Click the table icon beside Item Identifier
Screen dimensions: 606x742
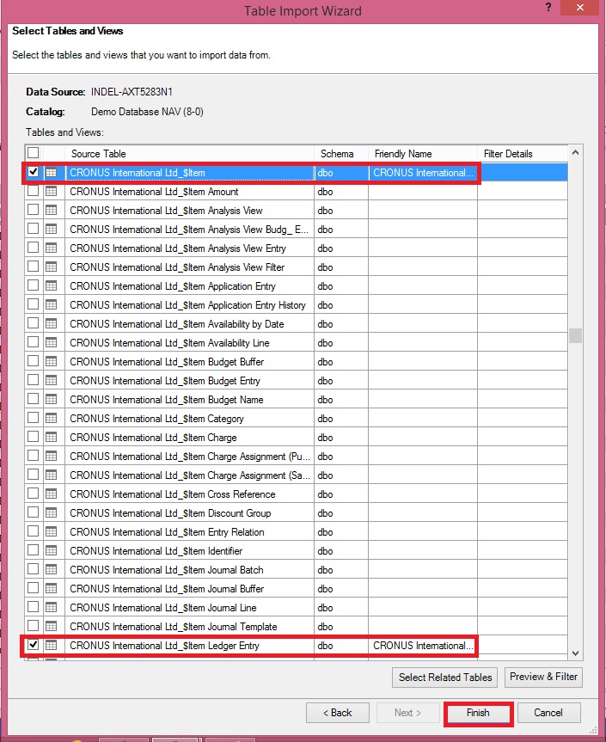(x=51, y=551)
